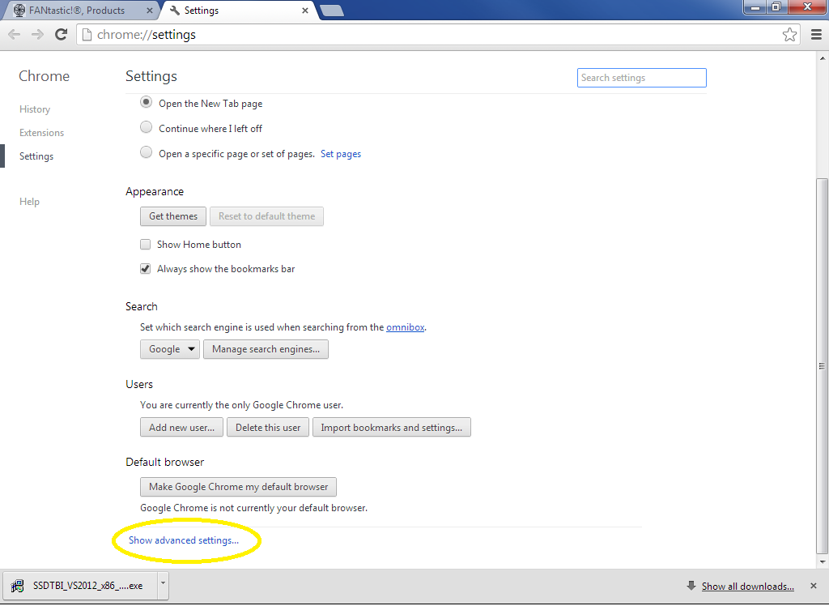Open a new tab with the new-tab button
The image size is (829, 606).
coord(332,11)
